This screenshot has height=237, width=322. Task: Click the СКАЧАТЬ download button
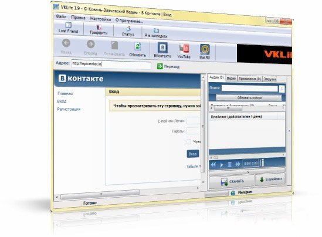click(x=232, y=181)
